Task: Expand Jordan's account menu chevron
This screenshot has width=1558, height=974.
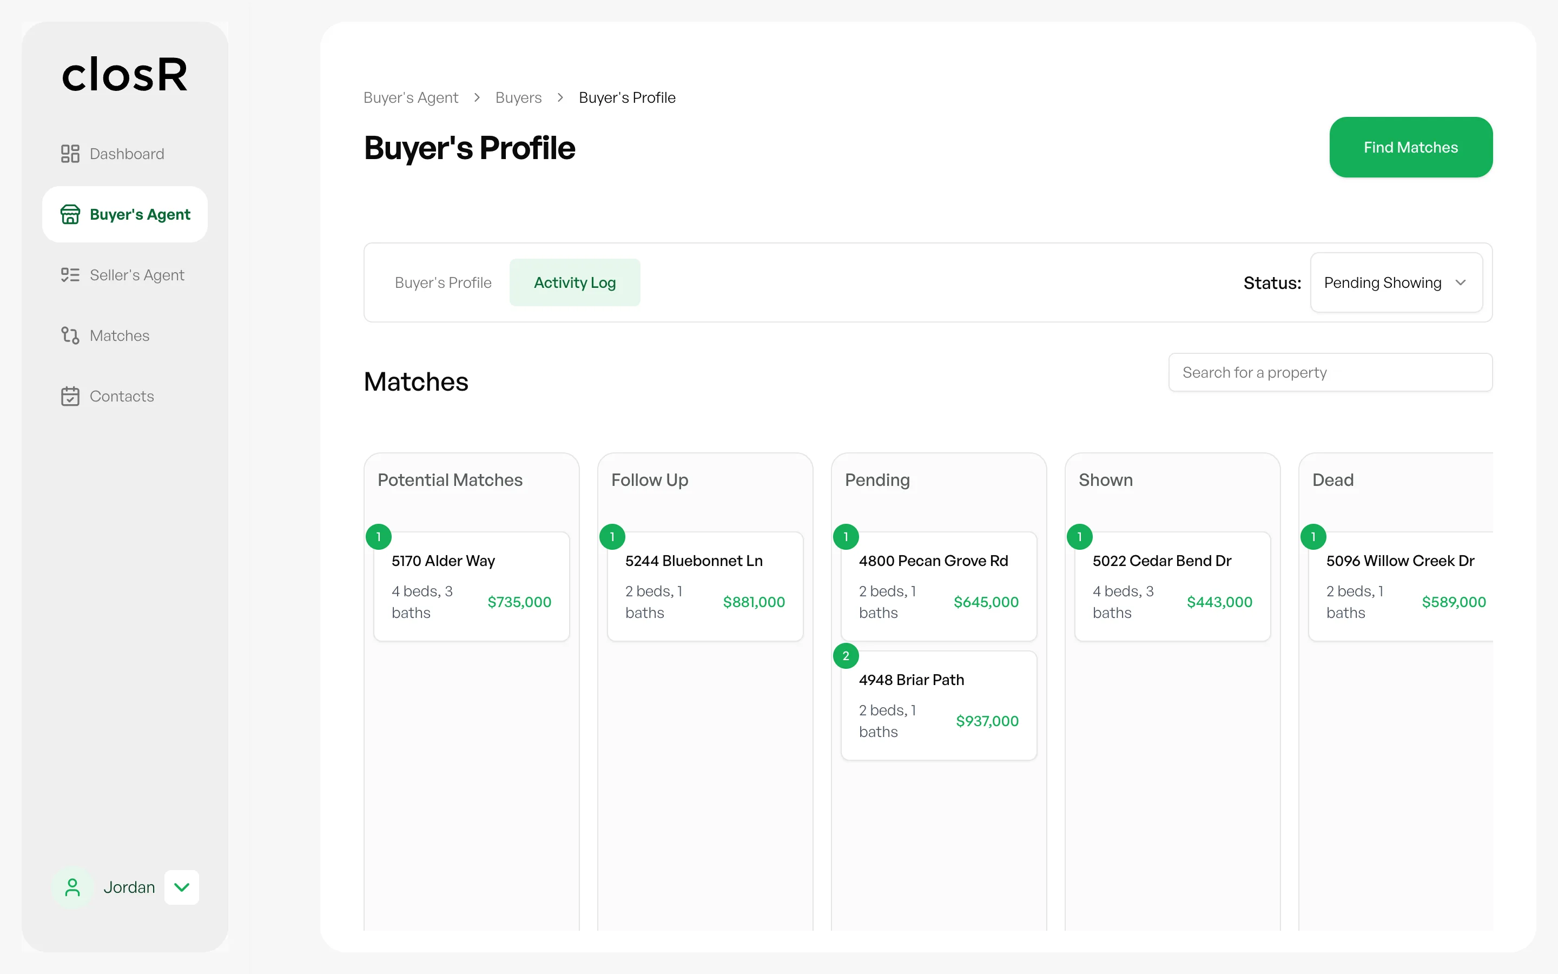Action: coord(182,887)
